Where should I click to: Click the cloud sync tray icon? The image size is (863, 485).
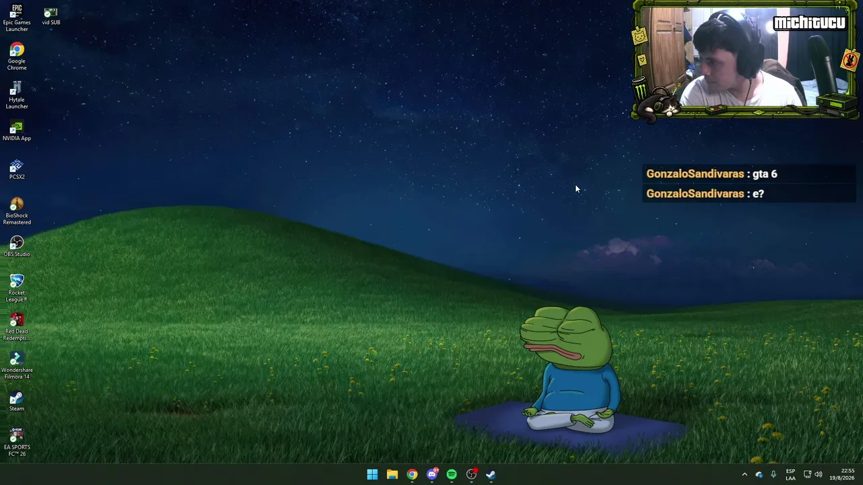(x=759, y=474)
